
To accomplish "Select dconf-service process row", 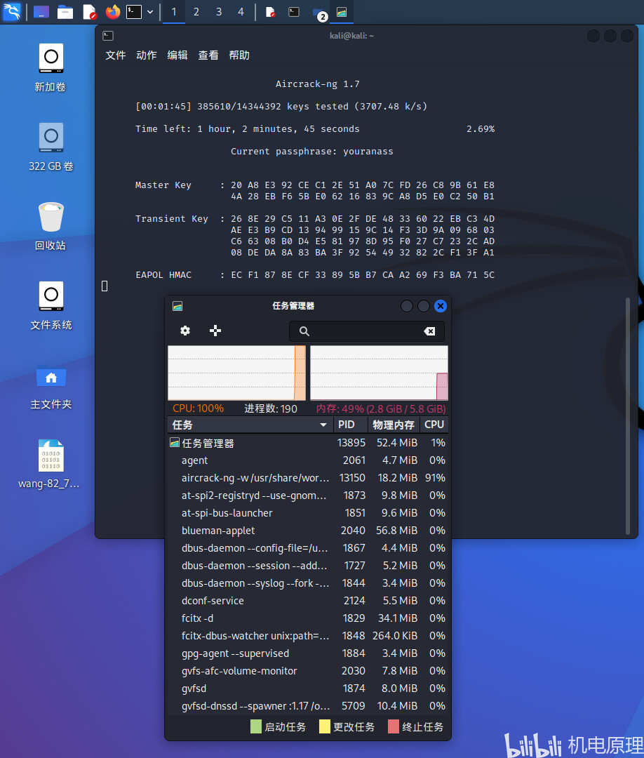I will (x=308, y=600).
